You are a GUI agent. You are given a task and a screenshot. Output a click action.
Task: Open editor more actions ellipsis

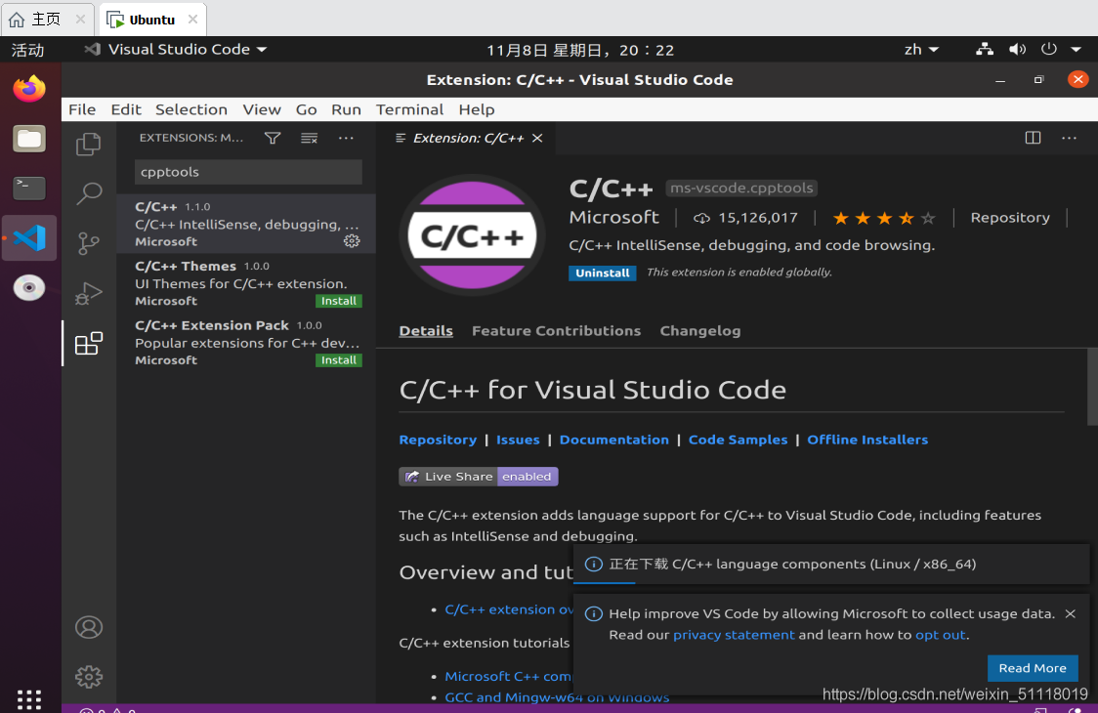pos(1070,138)
